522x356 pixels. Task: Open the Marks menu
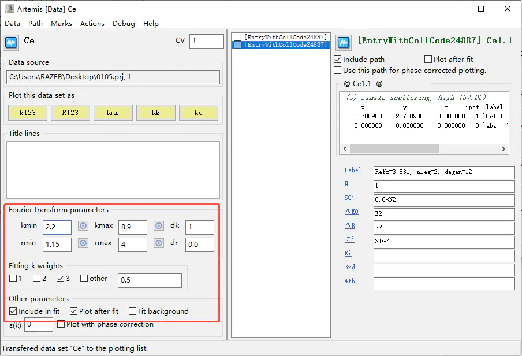pyautogui.click(x=61, y=24)
